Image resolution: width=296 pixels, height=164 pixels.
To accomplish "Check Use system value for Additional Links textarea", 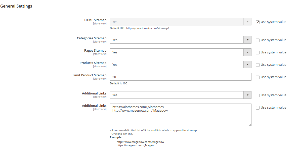I will coord(258,108).
